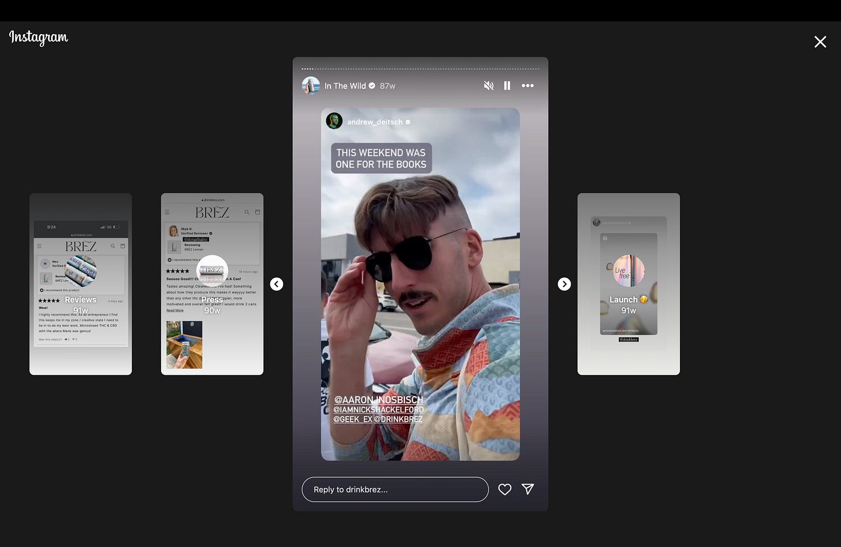Click the 87w timestamp
The height and width of the screenshot is (547, 841).
388,86
